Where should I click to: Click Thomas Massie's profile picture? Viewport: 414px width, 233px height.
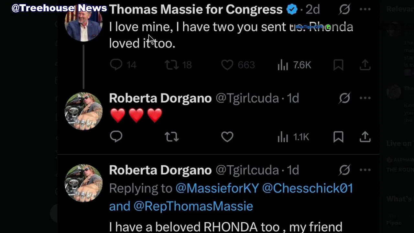[x=83, y=23]
